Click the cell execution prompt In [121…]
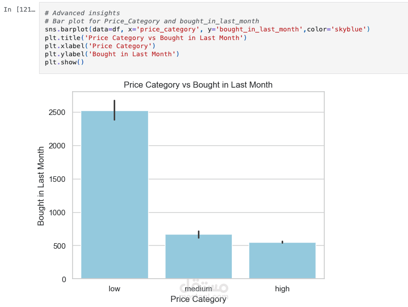This screenshot has width=408, height=307. tap(19, 10)
